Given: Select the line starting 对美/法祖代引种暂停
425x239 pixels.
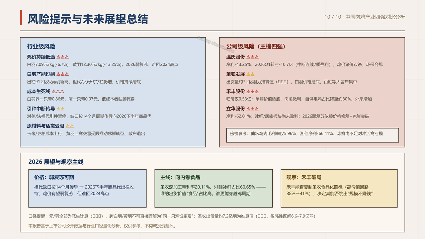Looking at the screenshot, I should point(89,116).
